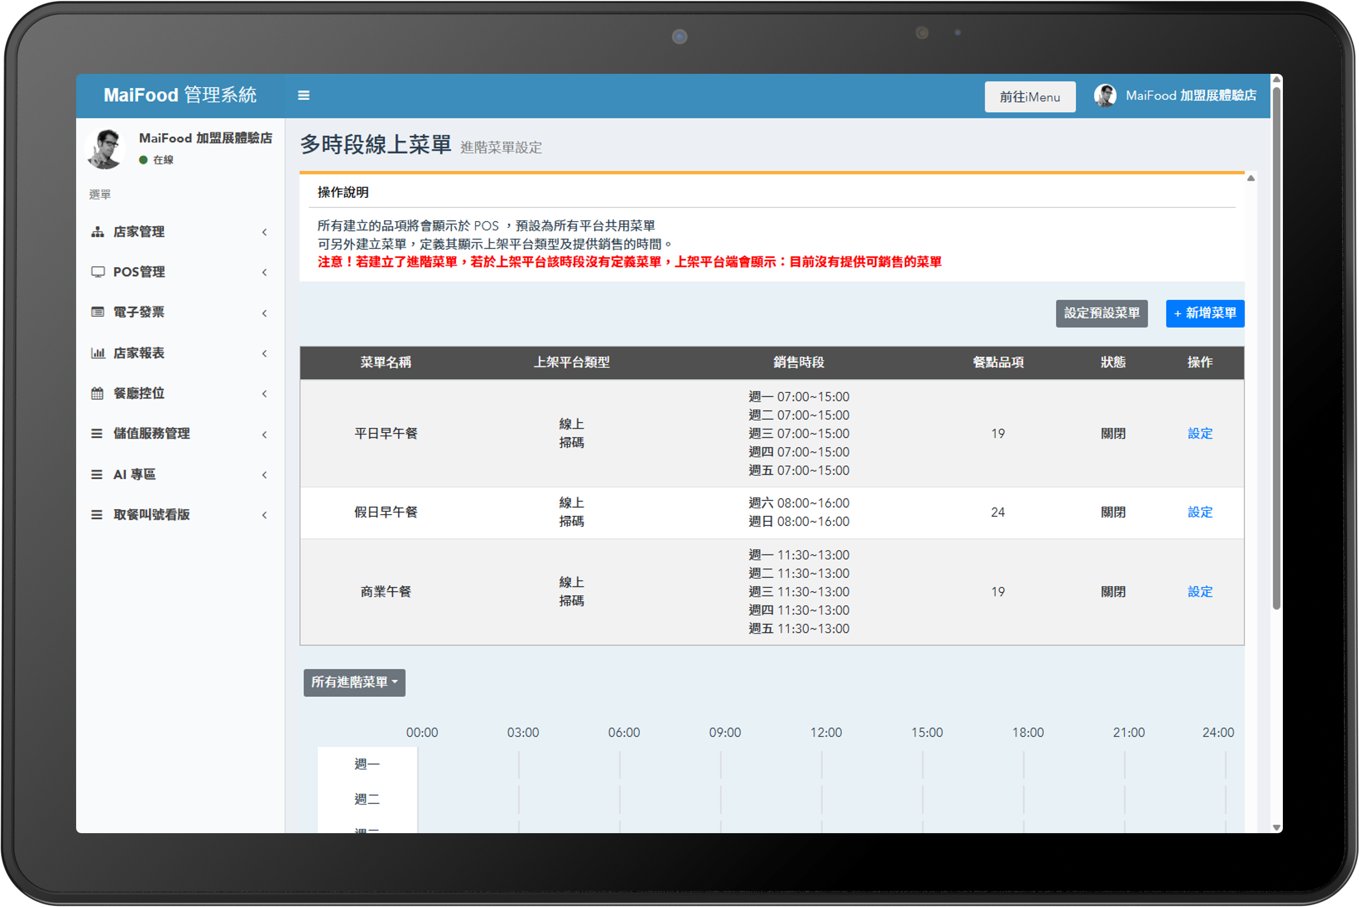Screen dimensions: 1359x907
Task: Click the POS管理 monitor icon
Action: click(x=97, y=272)
